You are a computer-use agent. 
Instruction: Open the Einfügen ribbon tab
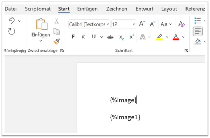click(x=87, y=9)
